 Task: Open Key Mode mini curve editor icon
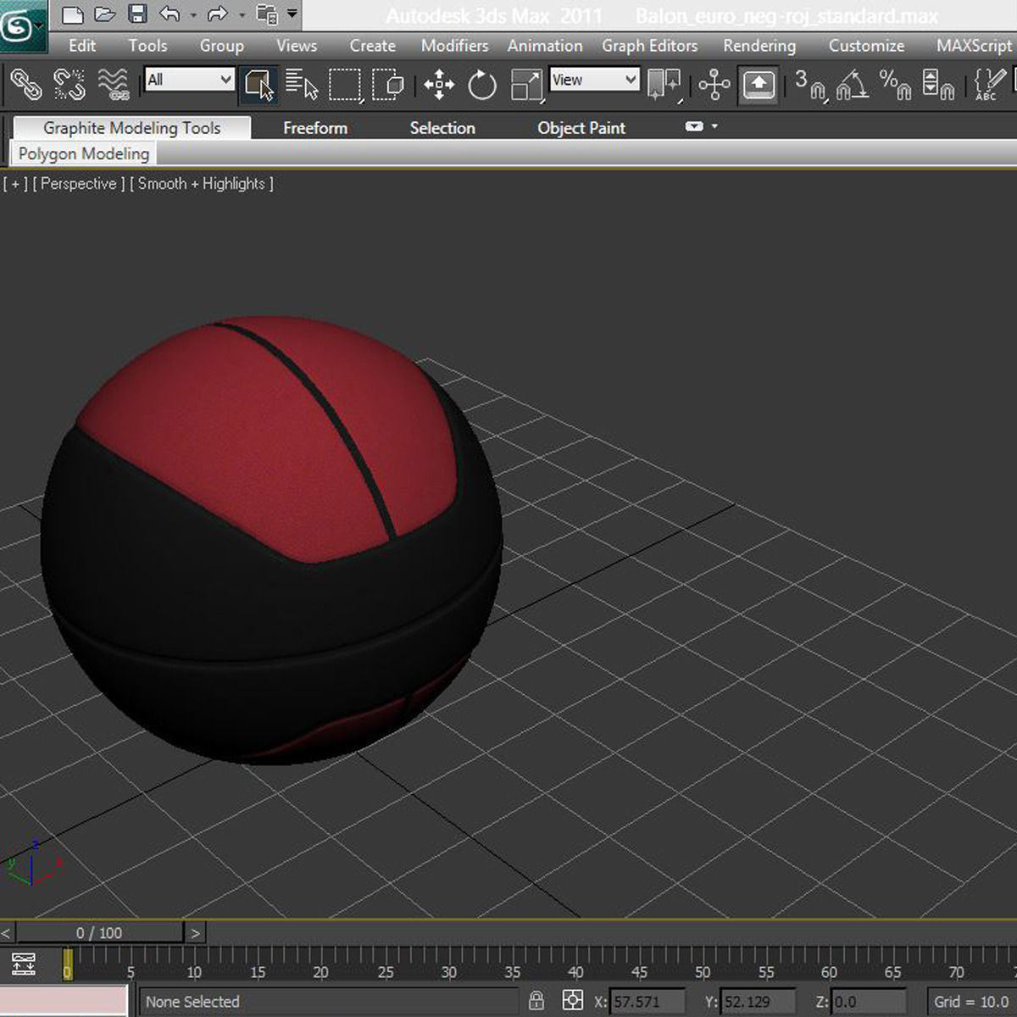tap(24, 964)
